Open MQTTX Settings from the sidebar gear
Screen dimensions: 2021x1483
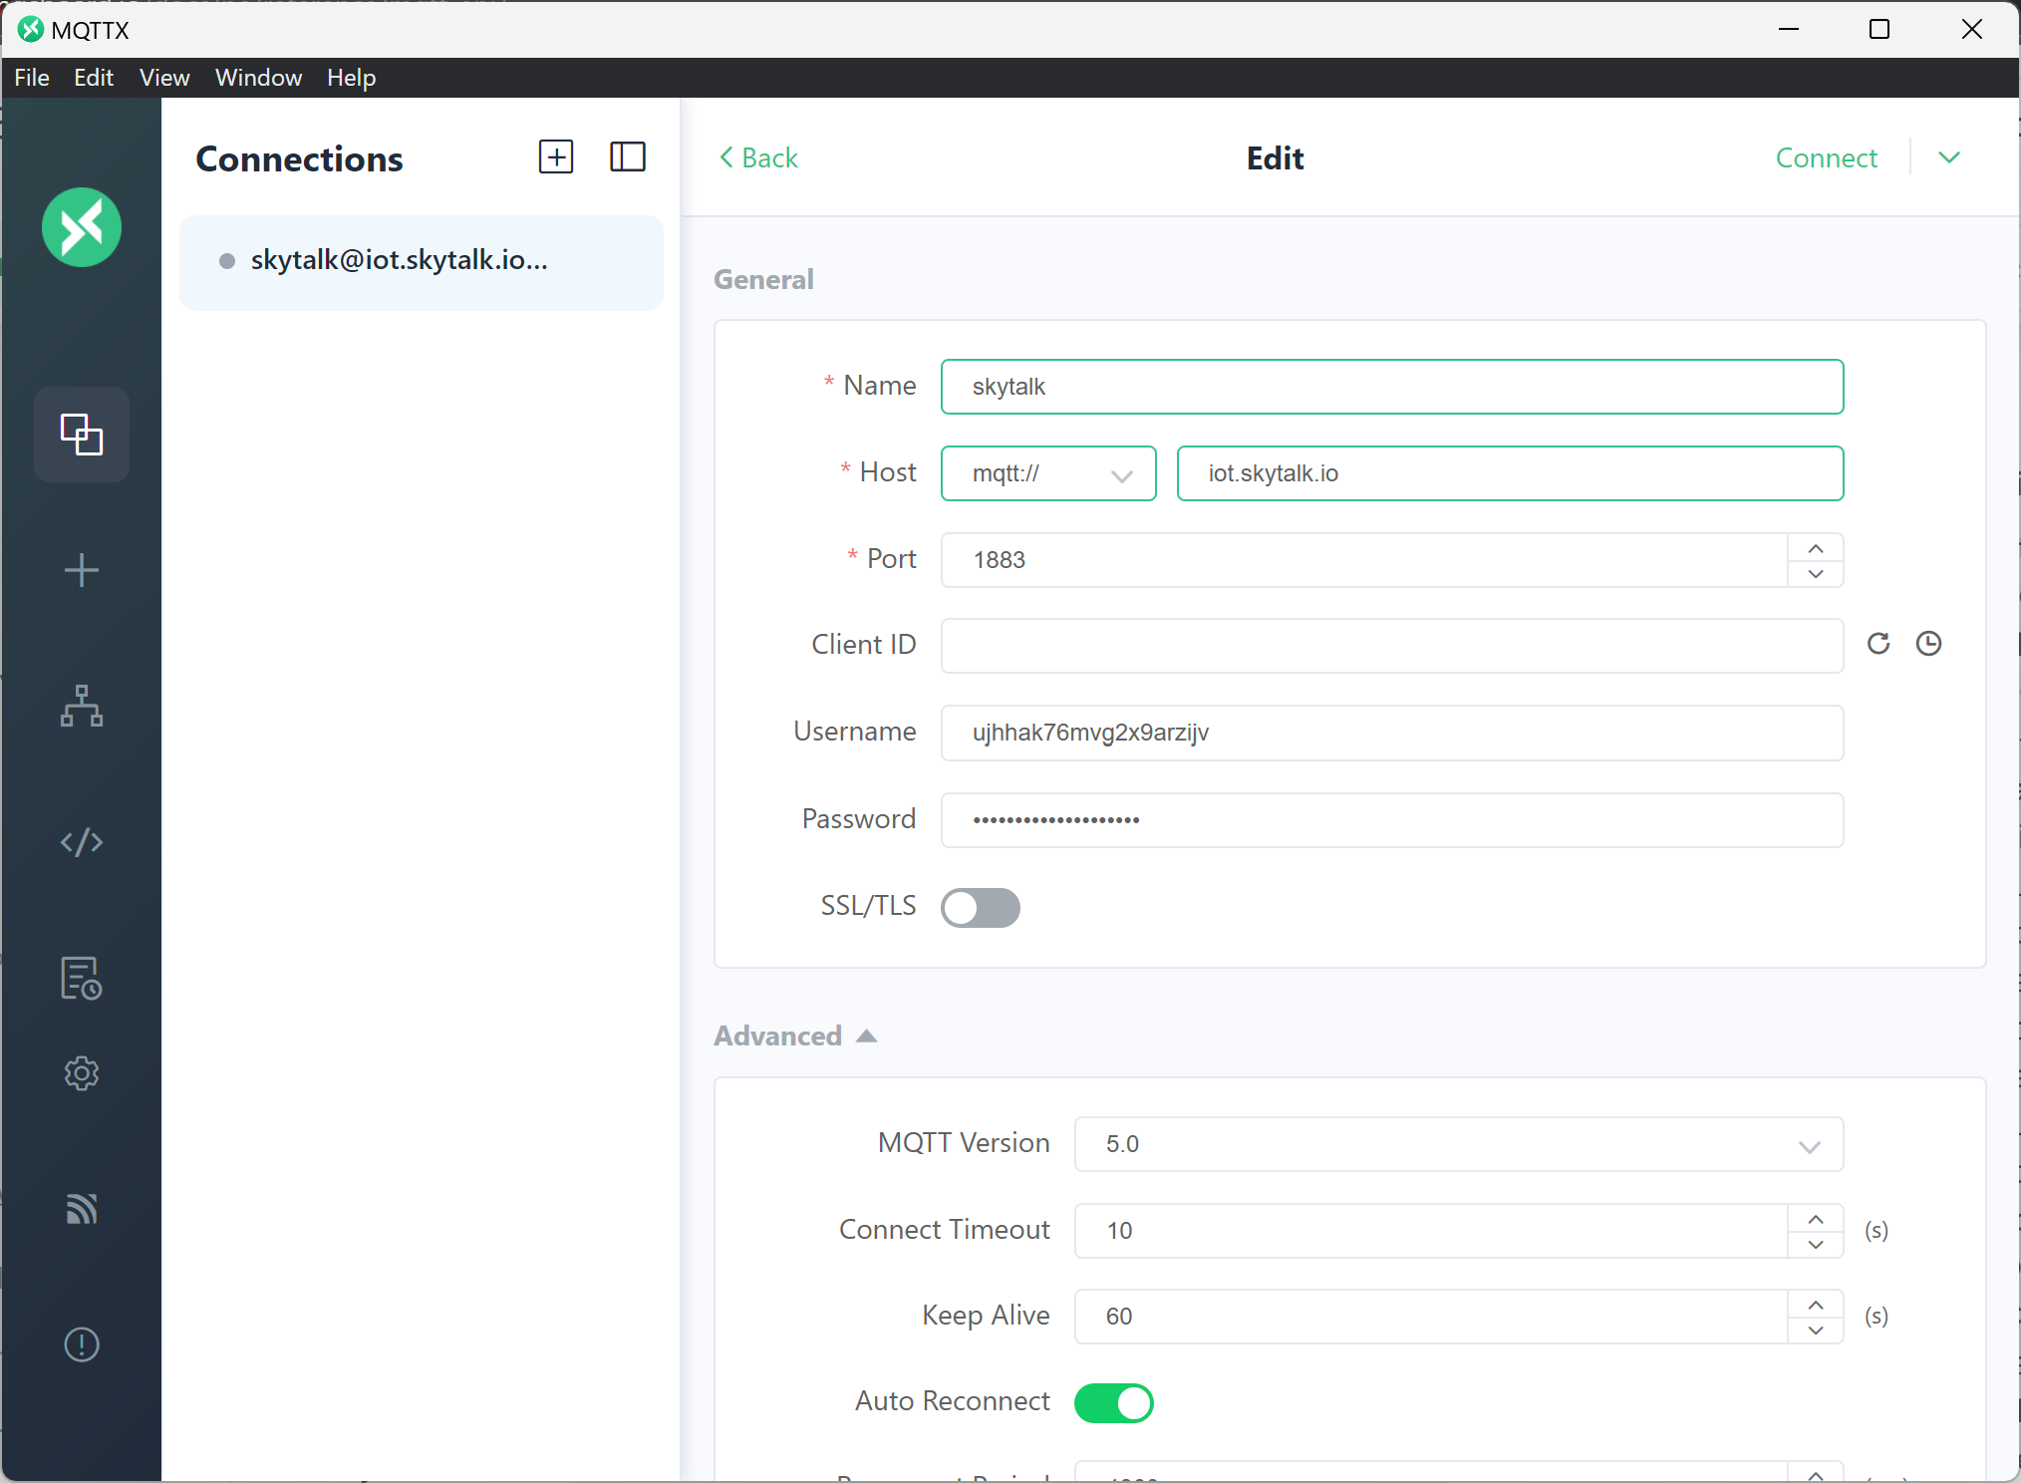point(81,1073)
